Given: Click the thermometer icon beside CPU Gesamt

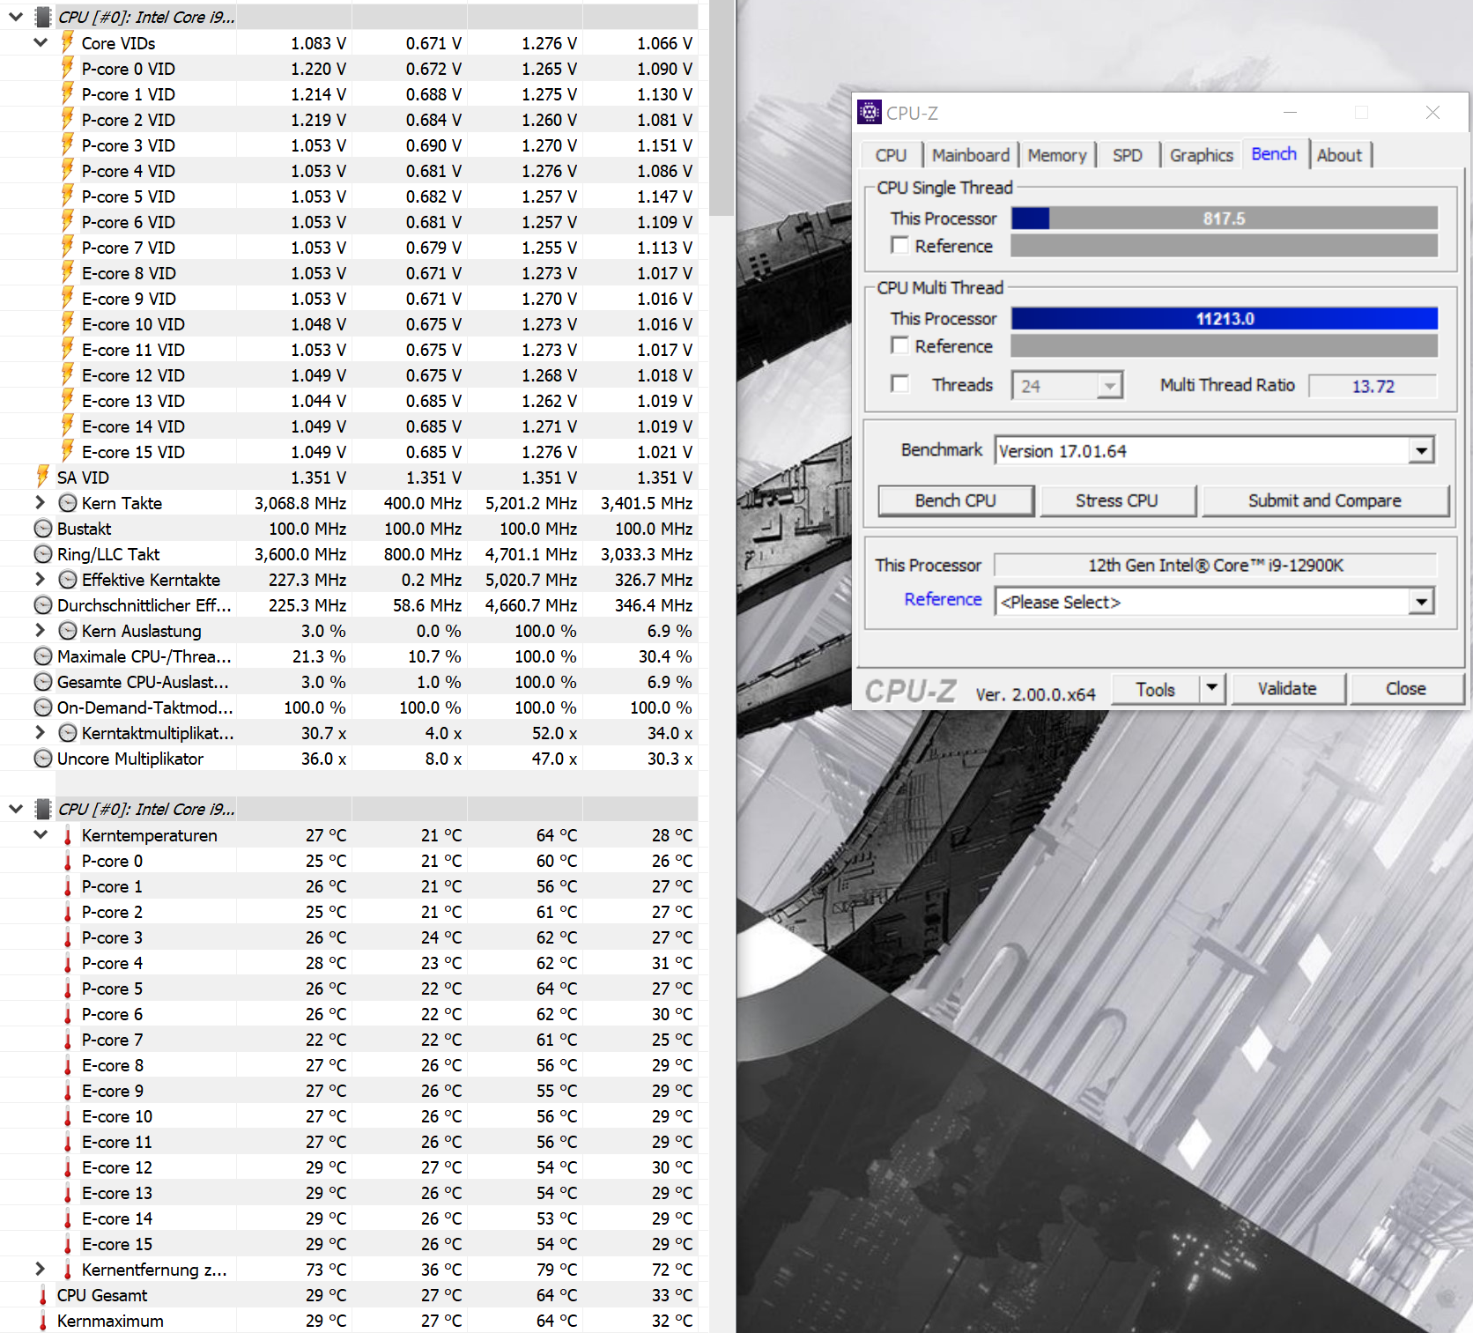Looking at the screenshot, I should pyautogui.click(x=42, y=1295).
